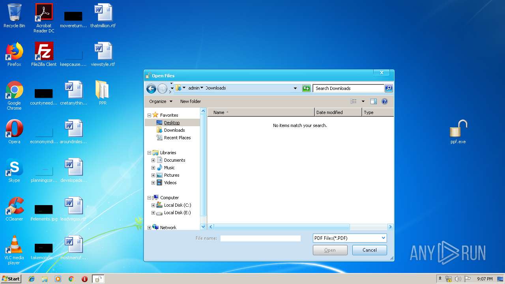
Task: Select ppf.exe padlock icon on desktop
Action: pyautogui.click(x=458, y=132)
